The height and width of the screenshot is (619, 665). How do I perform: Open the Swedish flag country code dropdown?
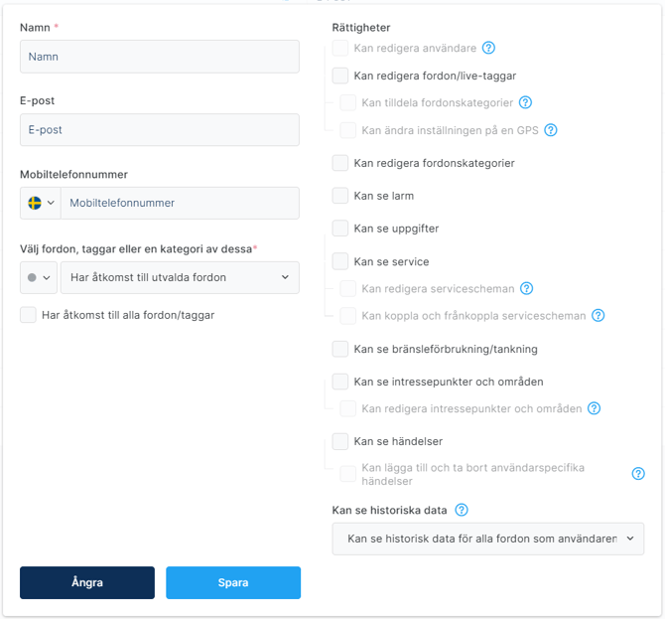41,203
